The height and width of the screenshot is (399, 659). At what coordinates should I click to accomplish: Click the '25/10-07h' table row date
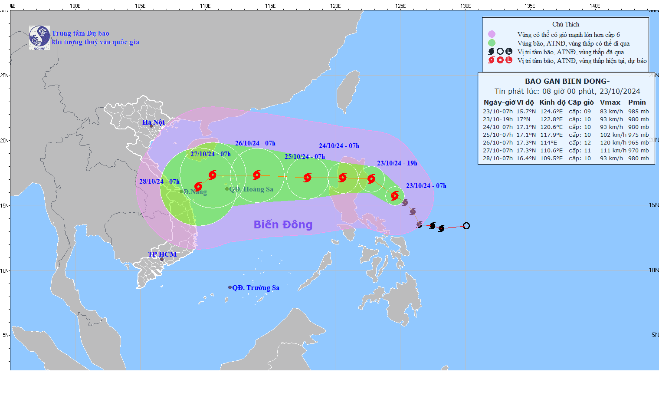click(x=498, y=135)
